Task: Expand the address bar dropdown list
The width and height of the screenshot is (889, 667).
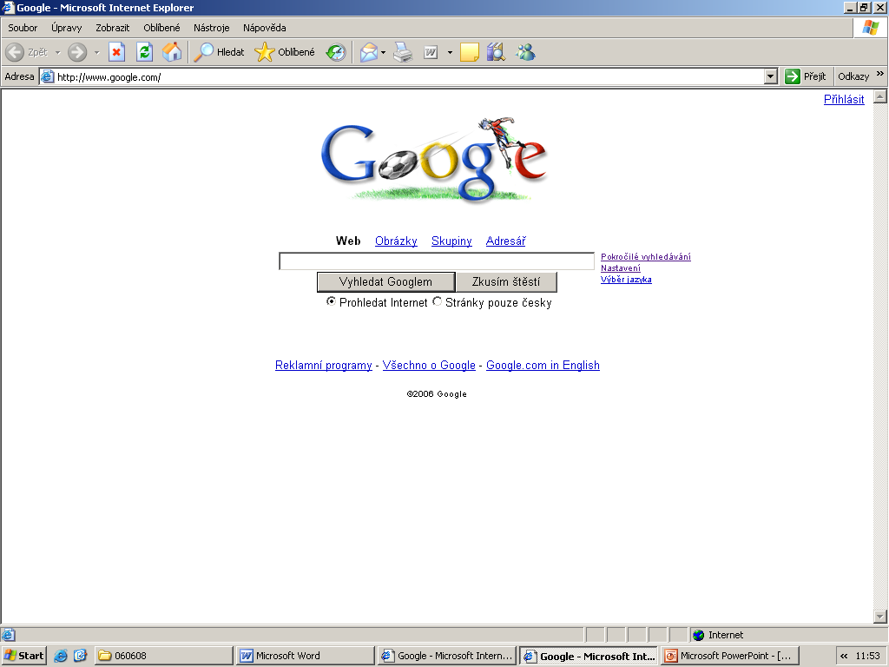Action: tap(770, 76)
